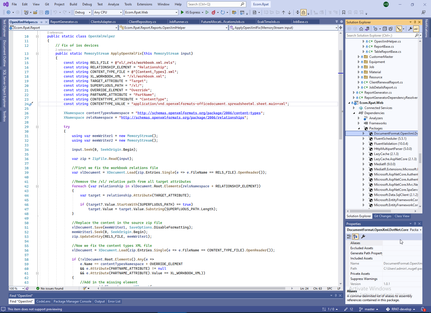Switch to the ReportGenerator.cs tab
Screen dimensions: 431x313
tap(64, 22)
